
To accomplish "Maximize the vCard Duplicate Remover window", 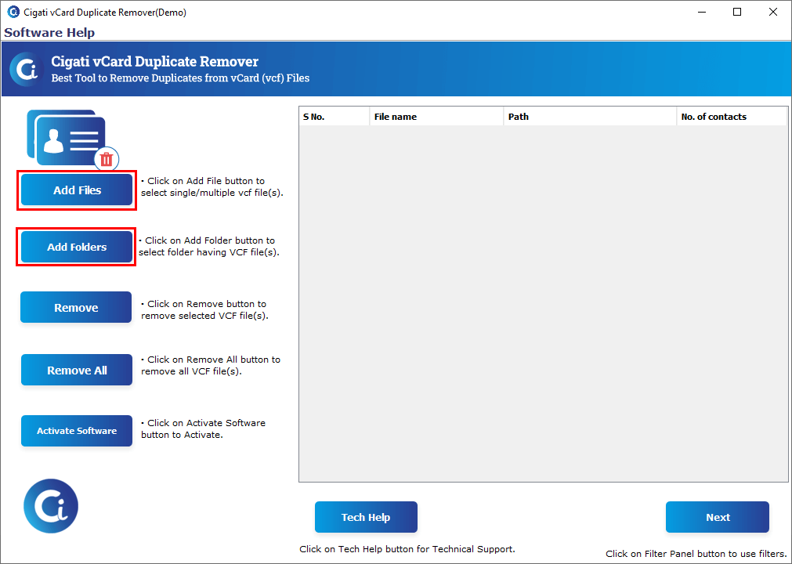I will click(x=737, y=12).
